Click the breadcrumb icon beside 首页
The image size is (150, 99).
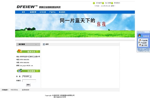click(44, 44)
